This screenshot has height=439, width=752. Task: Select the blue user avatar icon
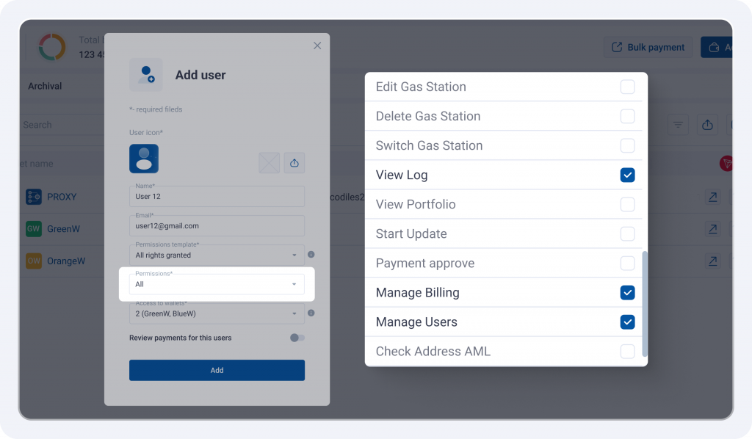point(144,159)
